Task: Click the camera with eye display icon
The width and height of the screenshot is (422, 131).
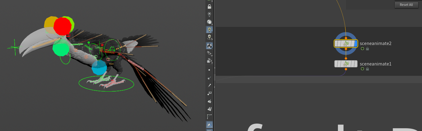Action: click(x=209, y=61)
